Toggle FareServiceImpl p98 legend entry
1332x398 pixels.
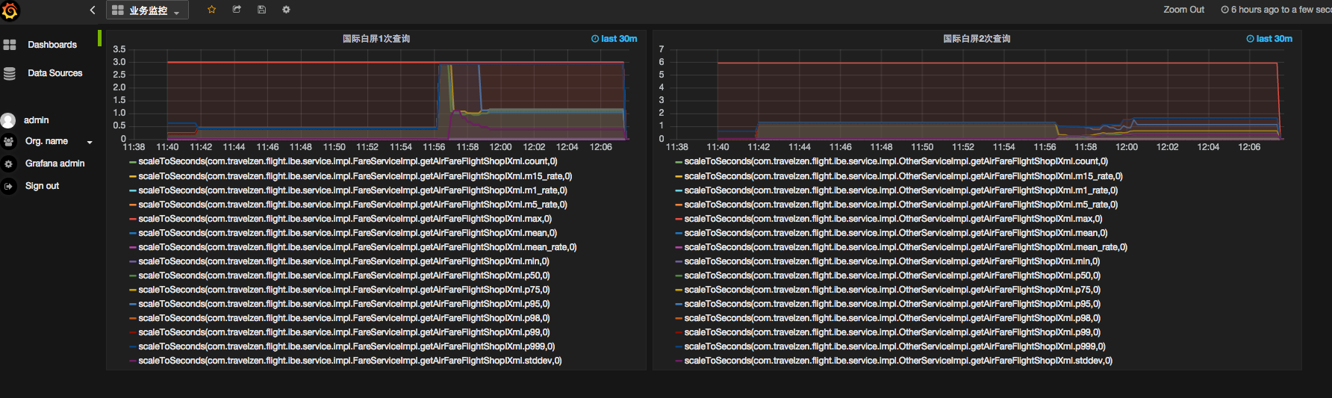click(344, 318)
